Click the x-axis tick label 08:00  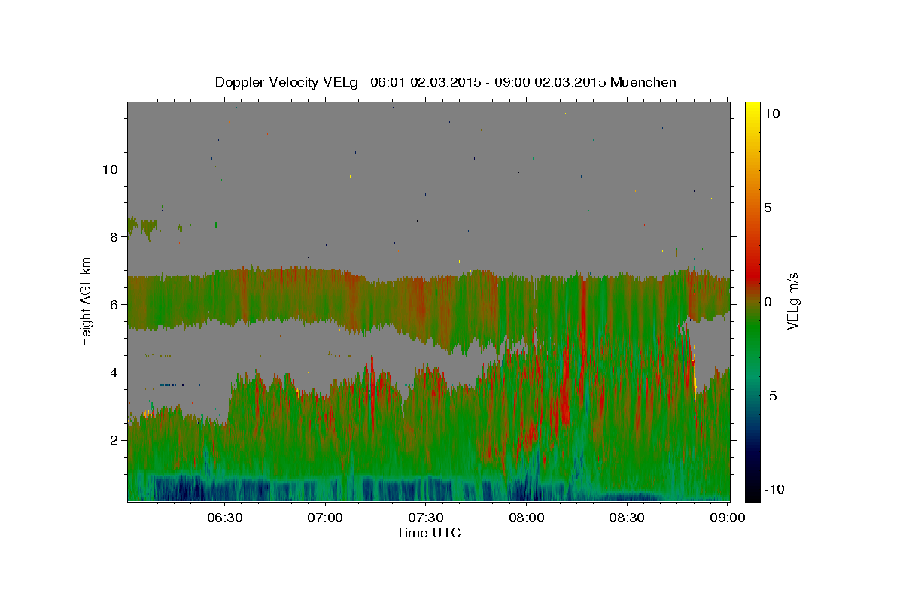pyautogui.click(x=526, y=518)
